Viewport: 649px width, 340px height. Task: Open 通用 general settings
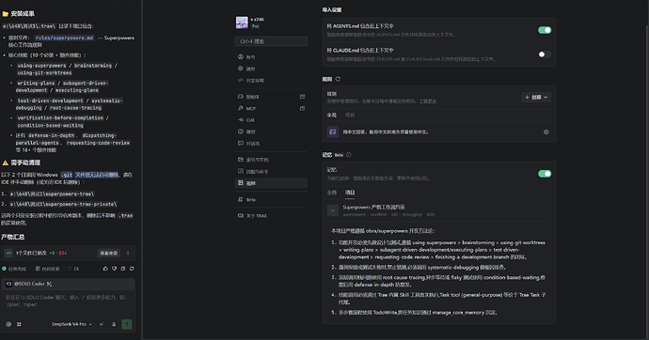271,69
